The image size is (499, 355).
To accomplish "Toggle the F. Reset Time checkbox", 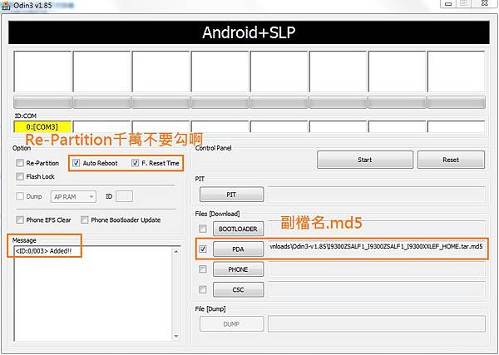I will coord(135,163).
